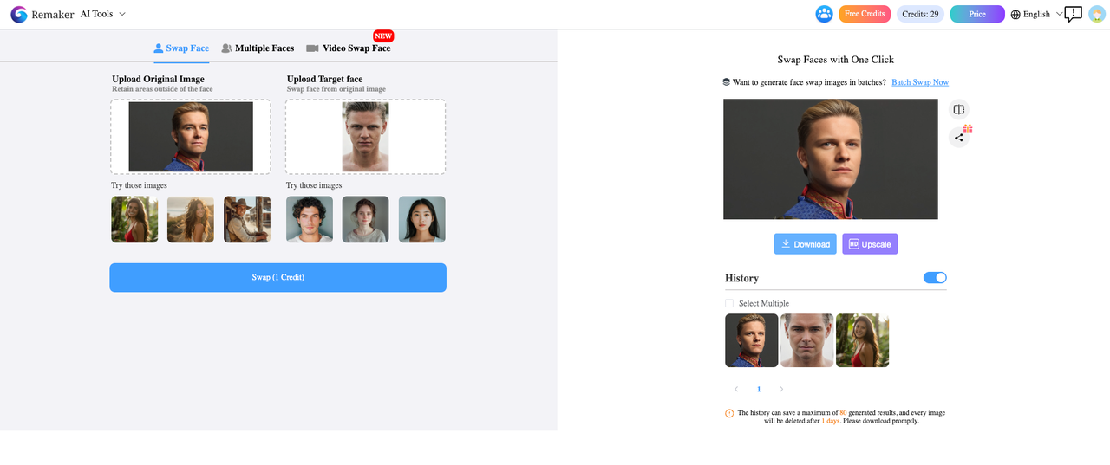Go to previous history page arrow

(x=736, y=390)
